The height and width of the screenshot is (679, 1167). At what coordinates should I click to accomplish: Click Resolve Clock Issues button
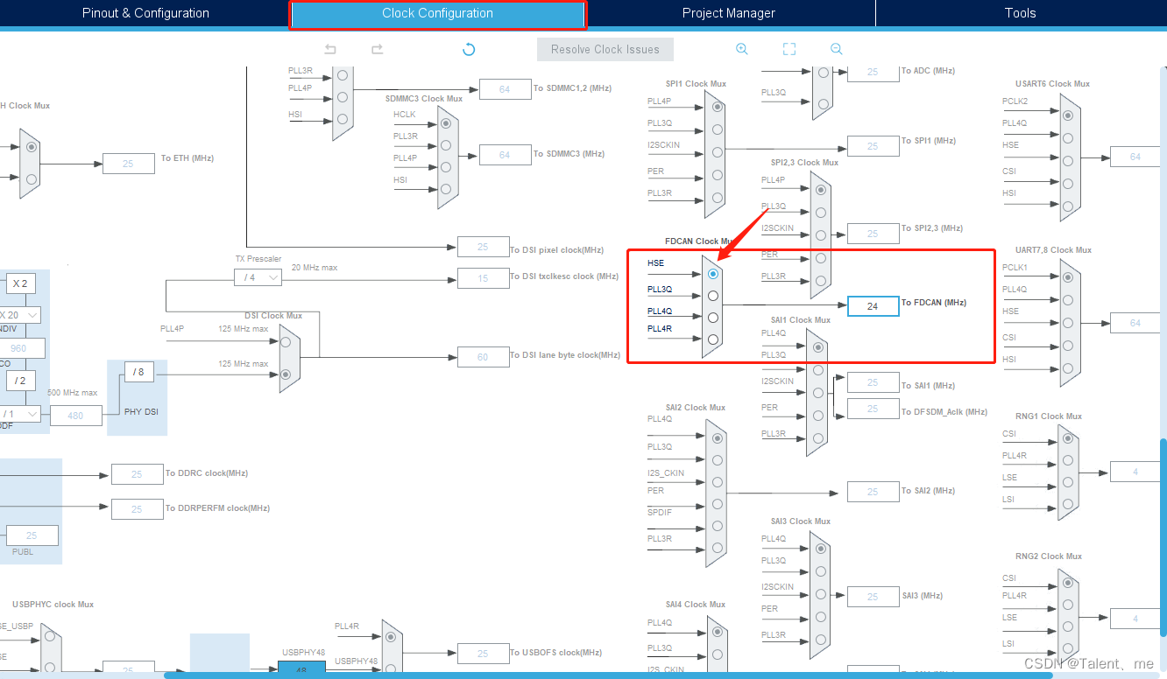(605, 49)
